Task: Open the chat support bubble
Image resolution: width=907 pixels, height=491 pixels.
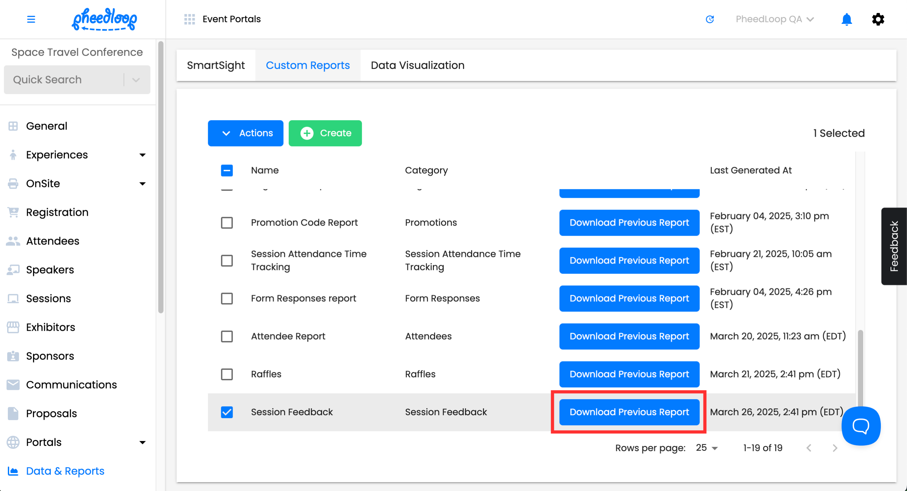Action: (861, 426)
